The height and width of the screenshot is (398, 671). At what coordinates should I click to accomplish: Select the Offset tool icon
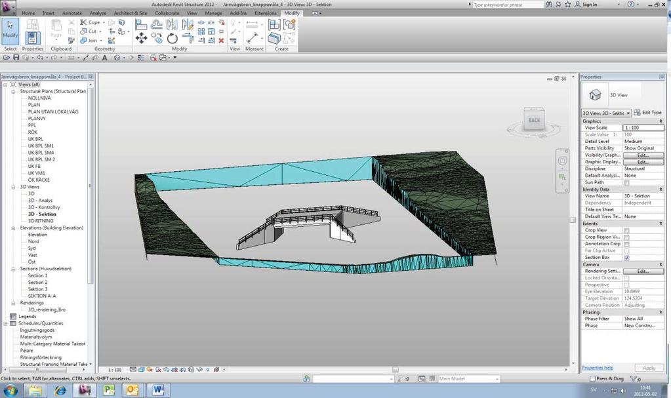[x=157, y=25]
